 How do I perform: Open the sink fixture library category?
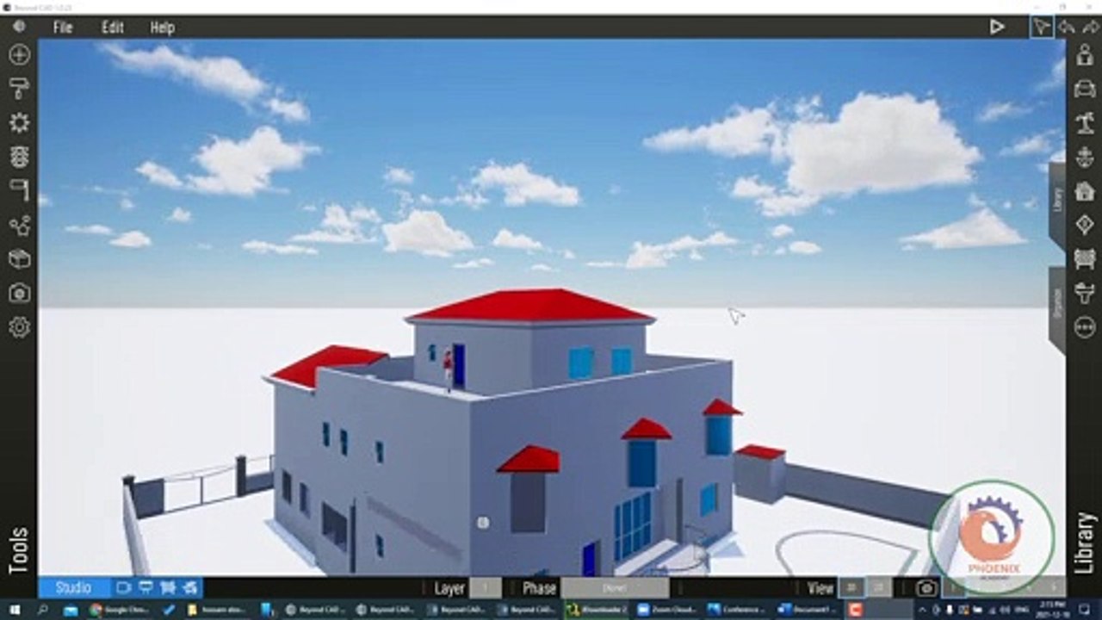pyautogui.click(x=1085, y=294)
